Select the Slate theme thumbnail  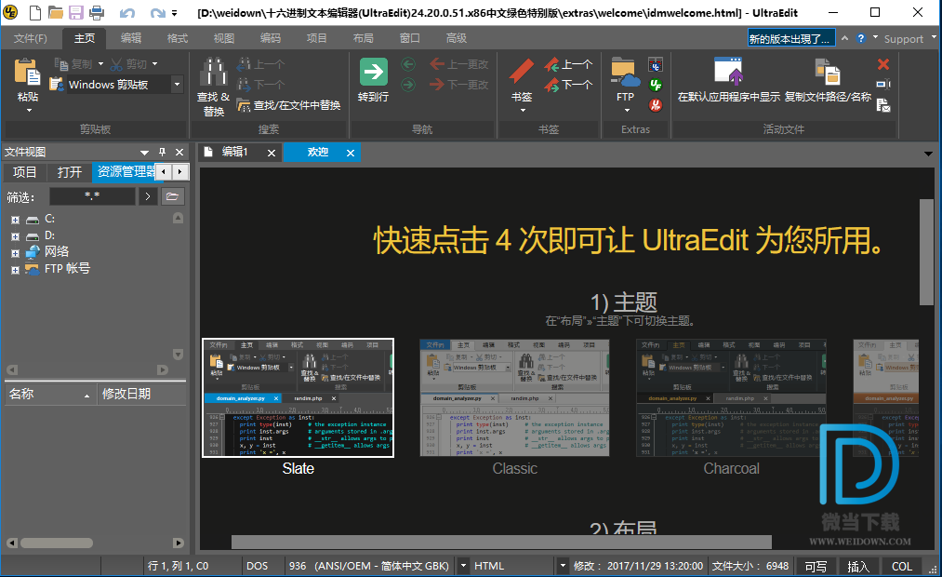point(298,398)
